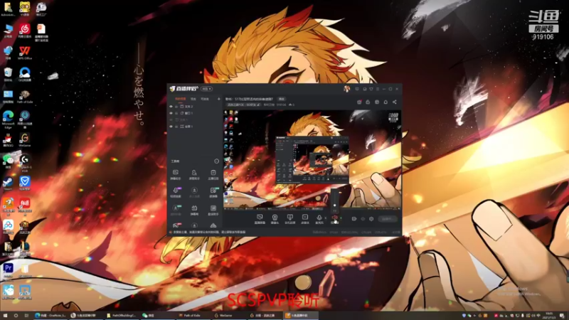
Task: Collapse the 工具箱 toolbox with circle button
Action: coord(217,161)
